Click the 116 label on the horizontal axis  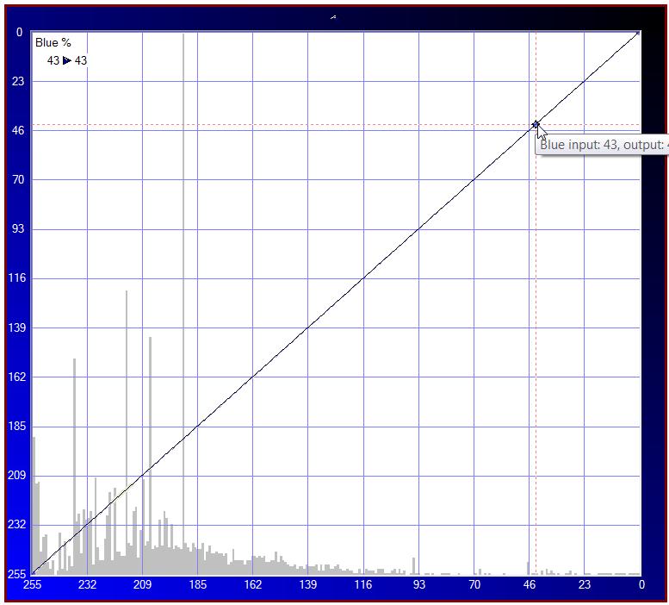(x=363, y=585)
